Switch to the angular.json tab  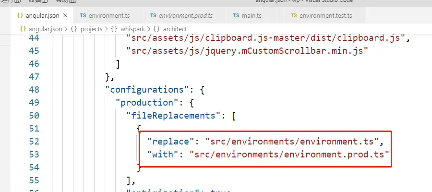point(42,15)
